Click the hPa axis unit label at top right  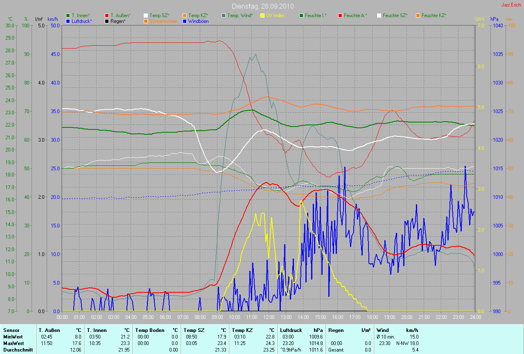coord(495,19)
